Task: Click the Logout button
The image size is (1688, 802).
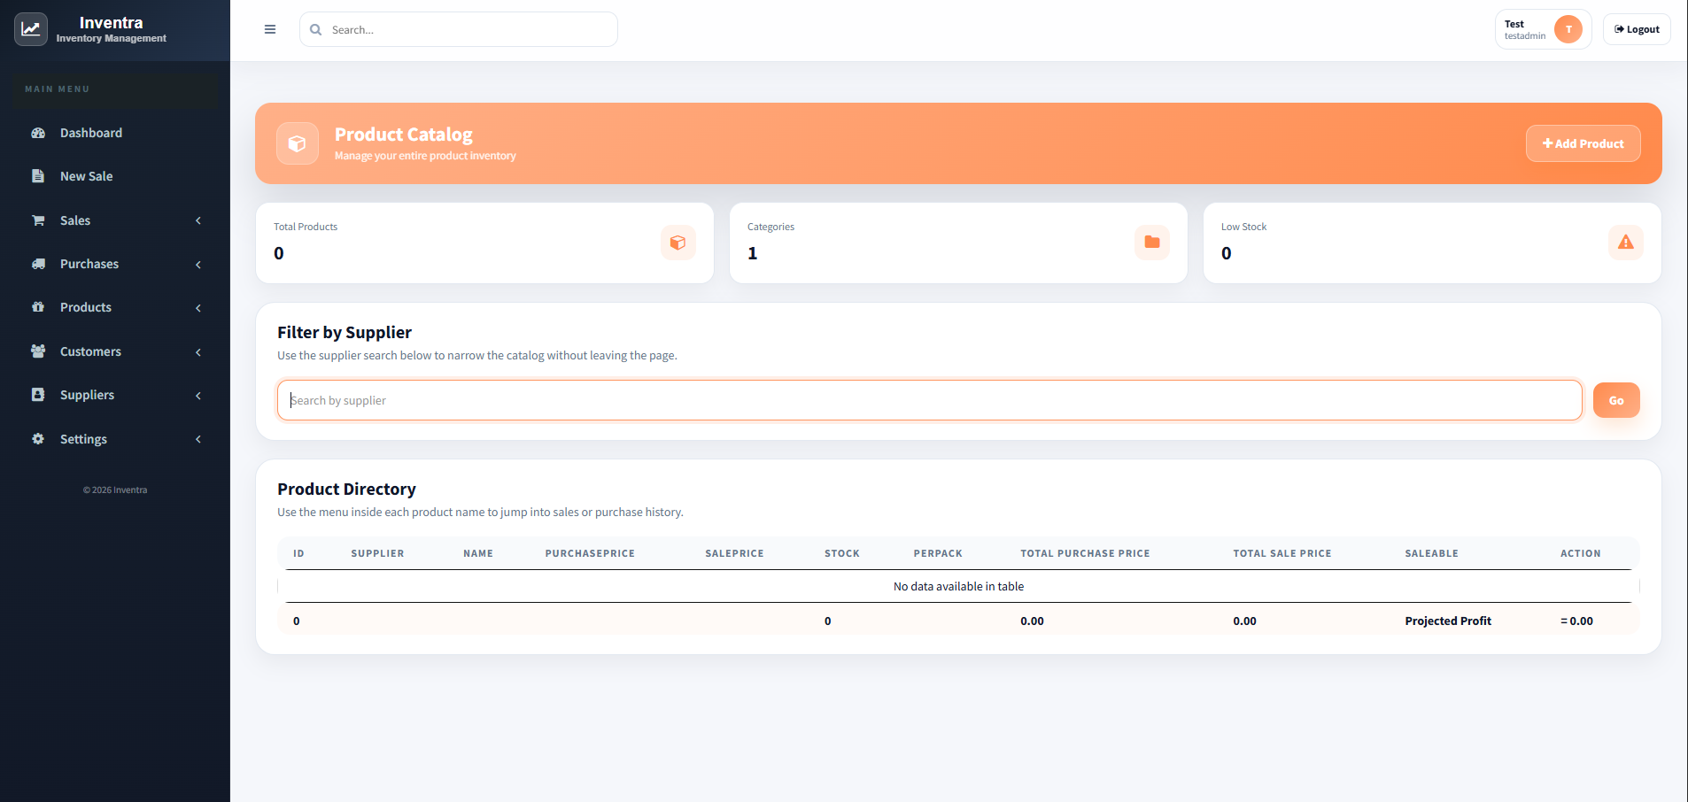Action: (x=1636, y=29)
